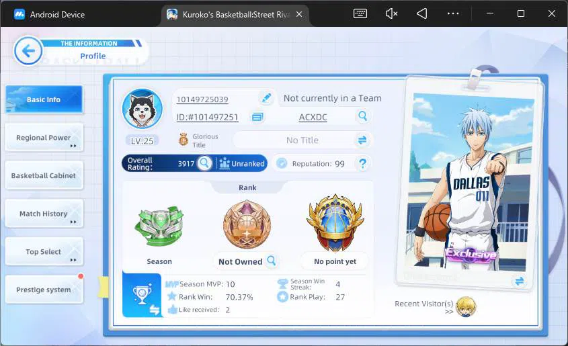
Task: Click the ACXDC team link
Action: point(313,118)
